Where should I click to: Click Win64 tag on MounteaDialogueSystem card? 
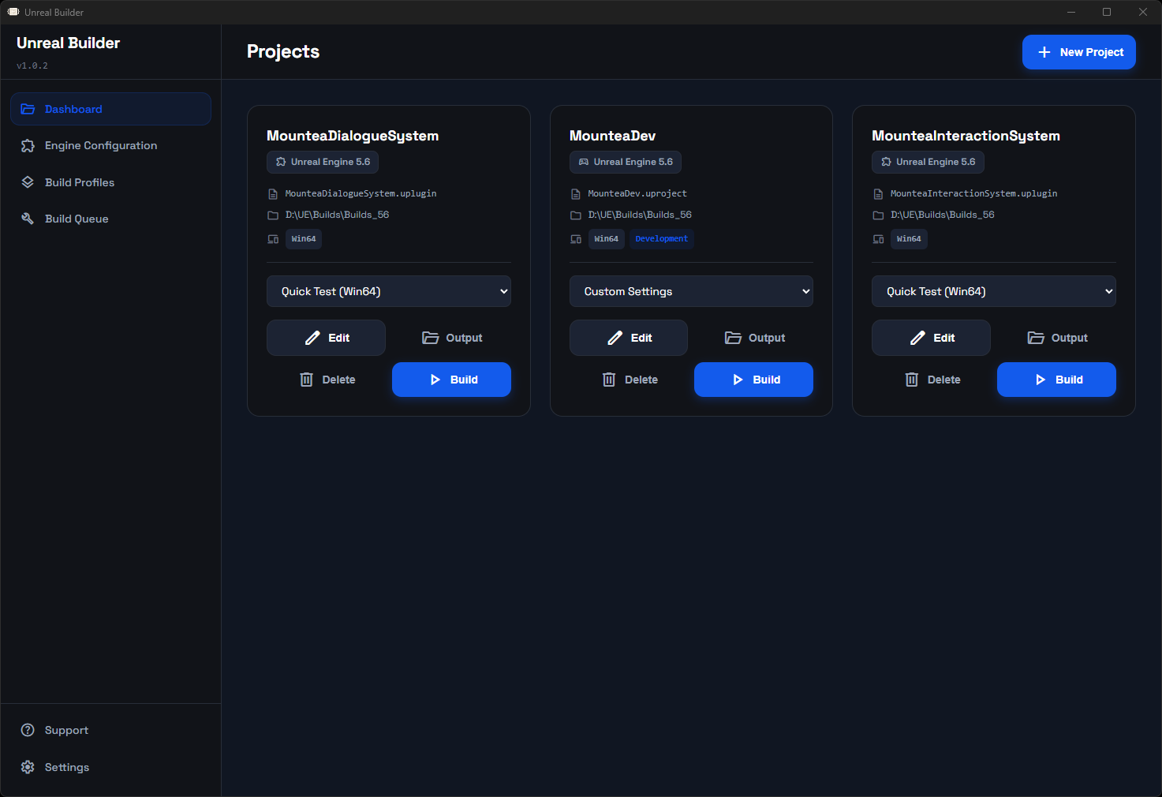tap(304, 238)
